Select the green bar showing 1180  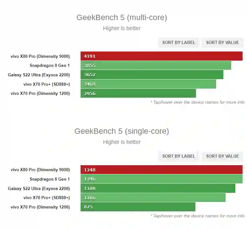(158, 188)
